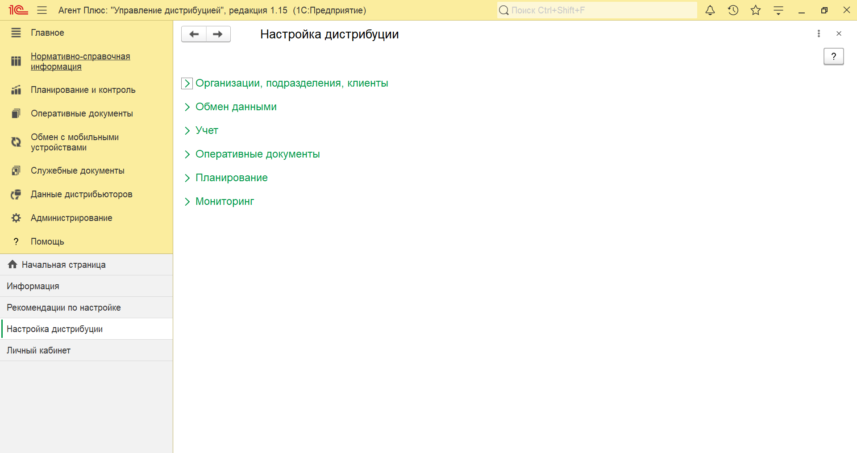Click the Обмен с мобильными устройствами sync icon
The image size is (857, 453).
(16, 142)
